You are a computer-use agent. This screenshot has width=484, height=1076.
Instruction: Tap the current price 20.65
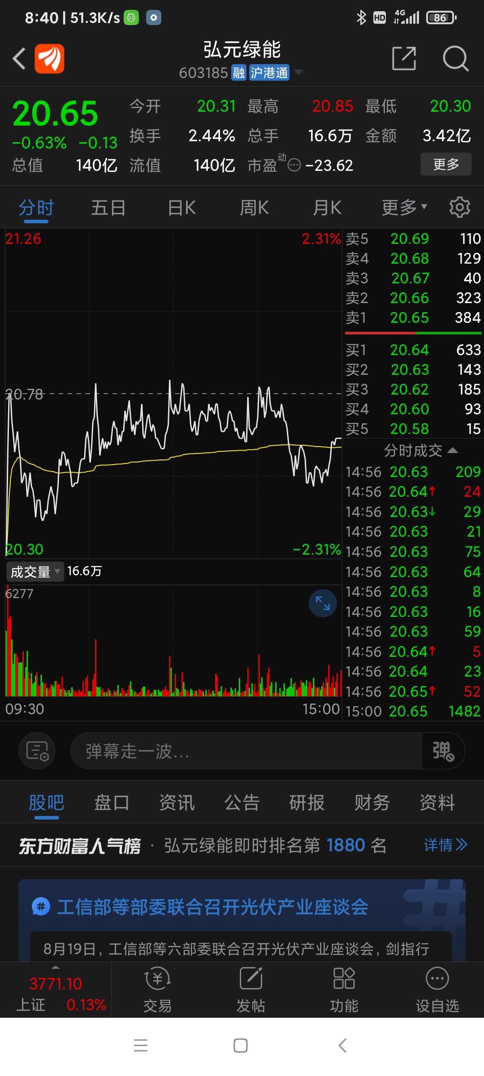(55, 113)
